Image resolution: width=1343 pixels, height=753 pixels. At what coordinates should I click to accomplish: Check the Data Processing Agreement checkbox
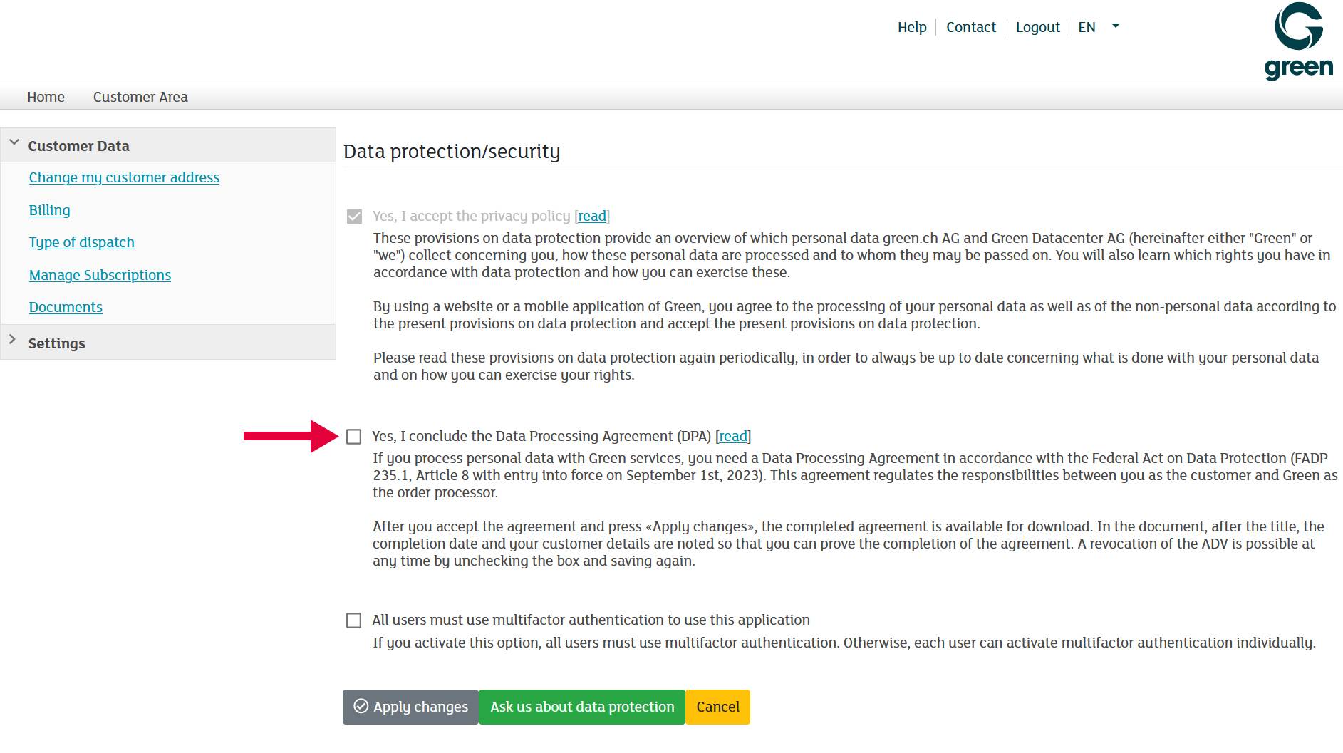tap(354, 437)
